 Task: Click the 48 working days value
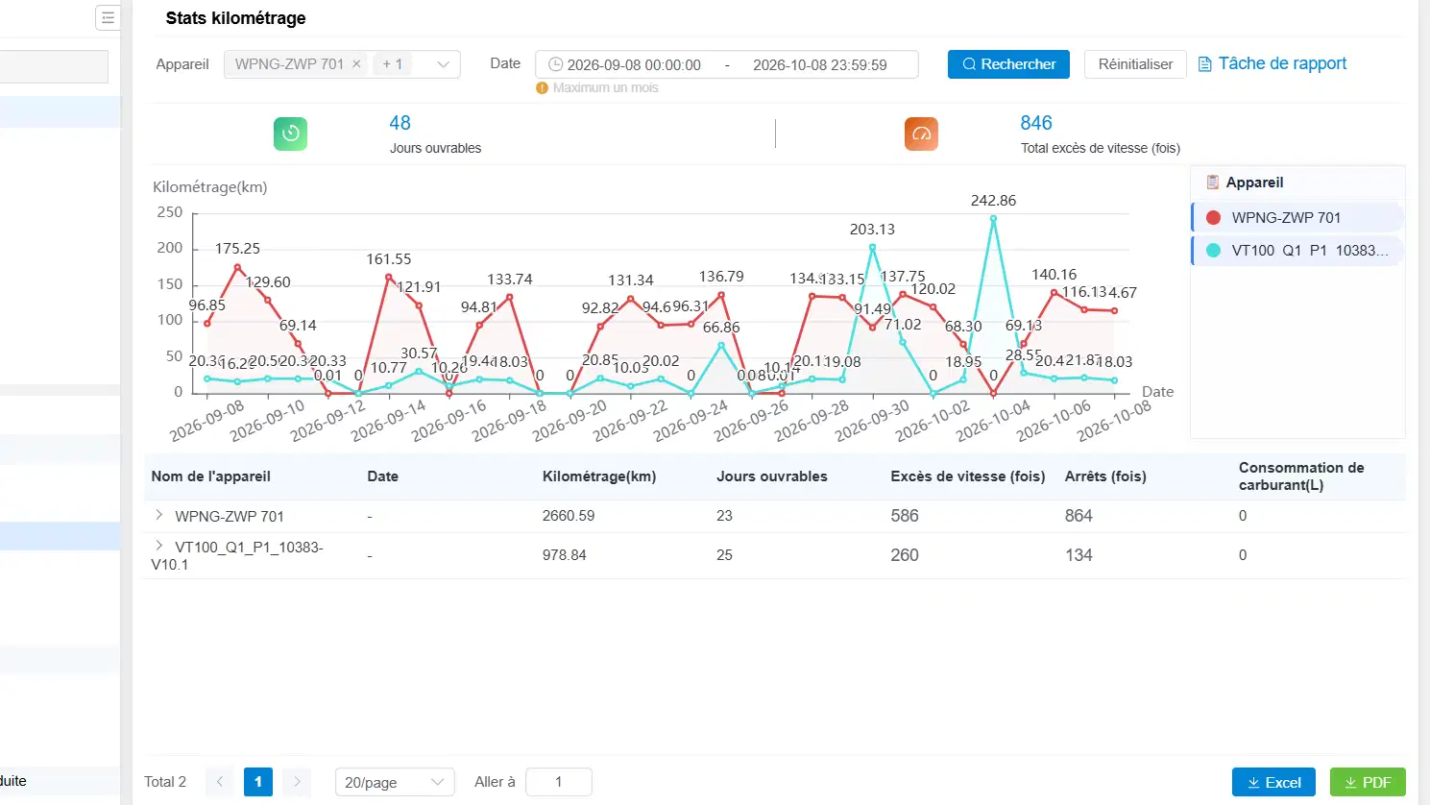coord(400,123)
